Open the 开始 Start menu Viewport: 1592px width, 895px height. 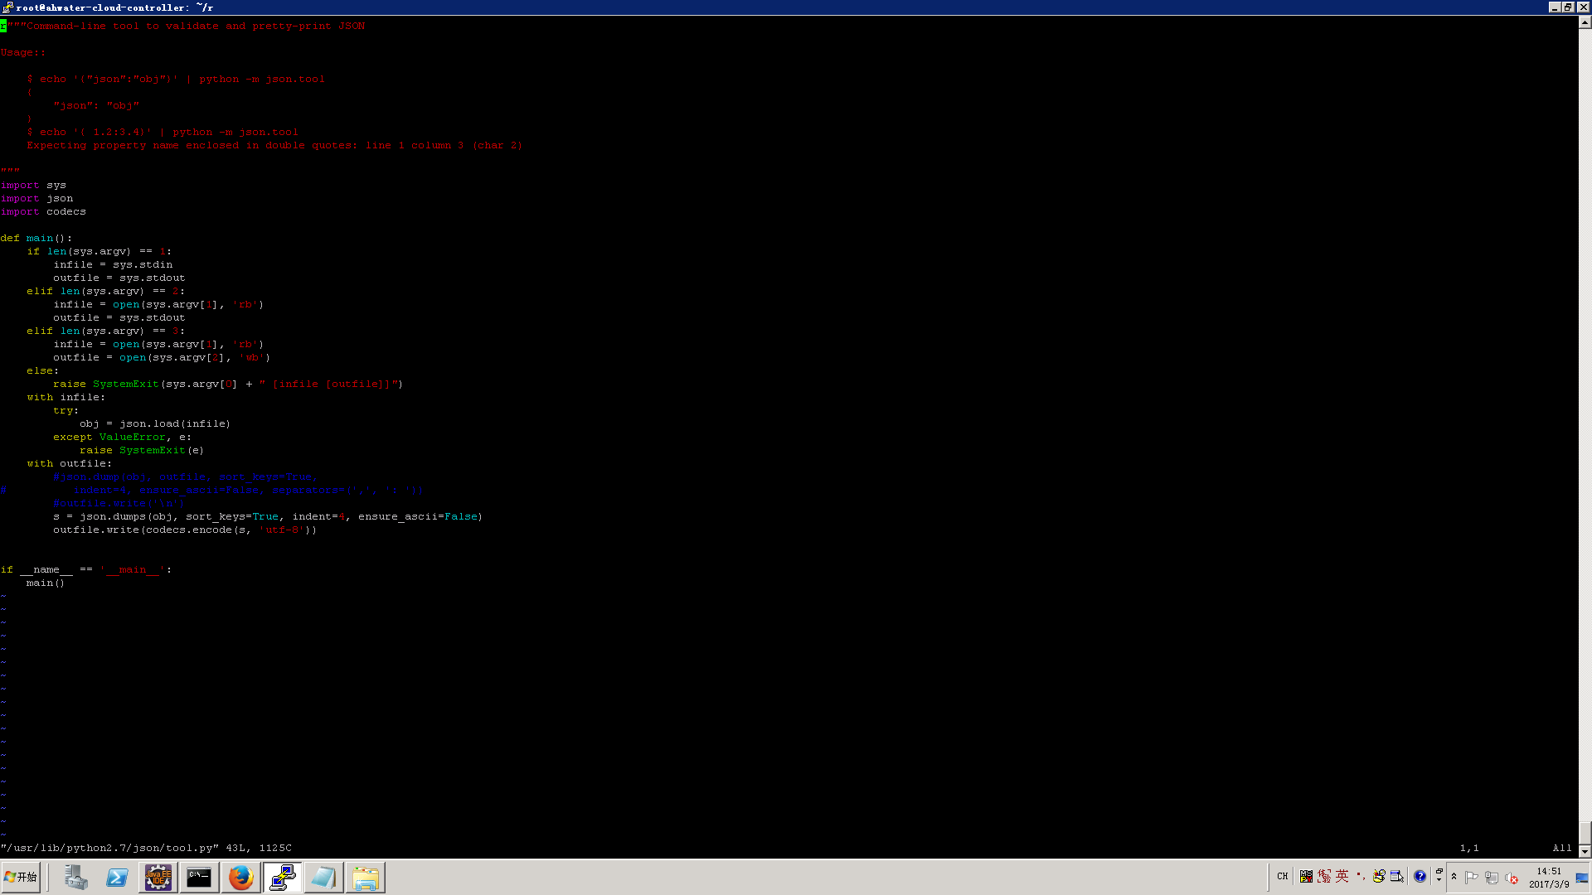coord(21,877)
